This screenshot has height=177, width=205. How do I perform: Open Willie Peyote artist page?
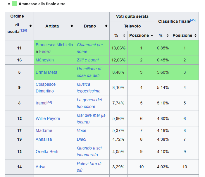pos(48,118)
